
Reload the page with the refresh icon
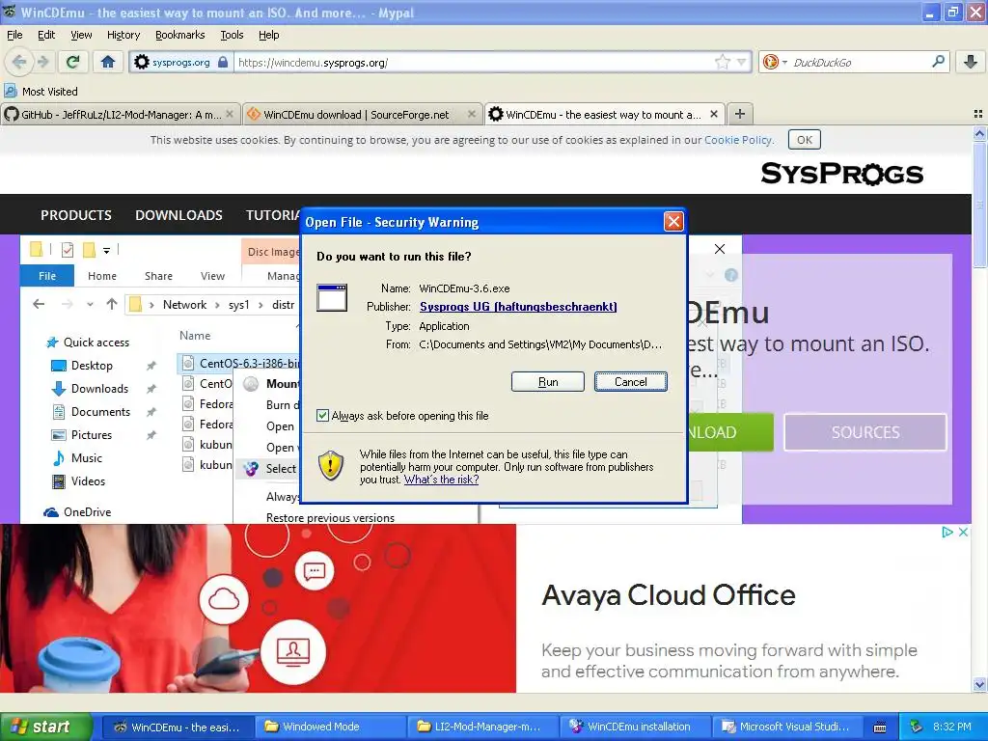pos(73,62)
